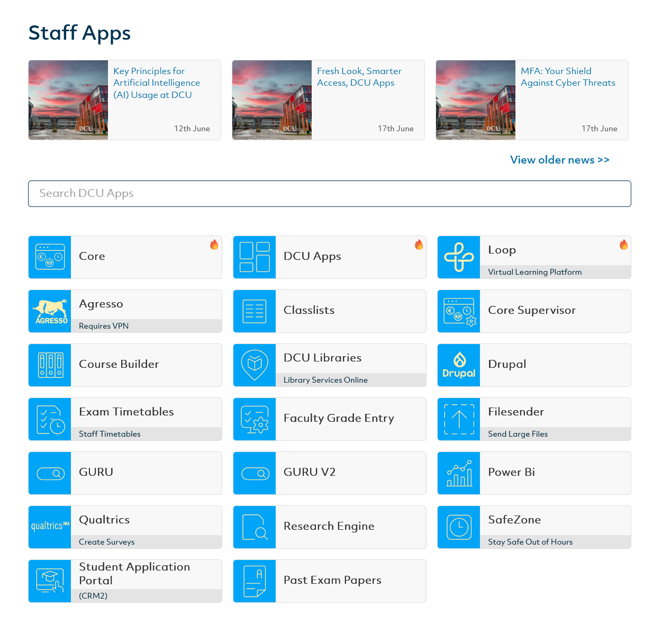
Task: Open the Core app title
Action: (x=92, y=256)
